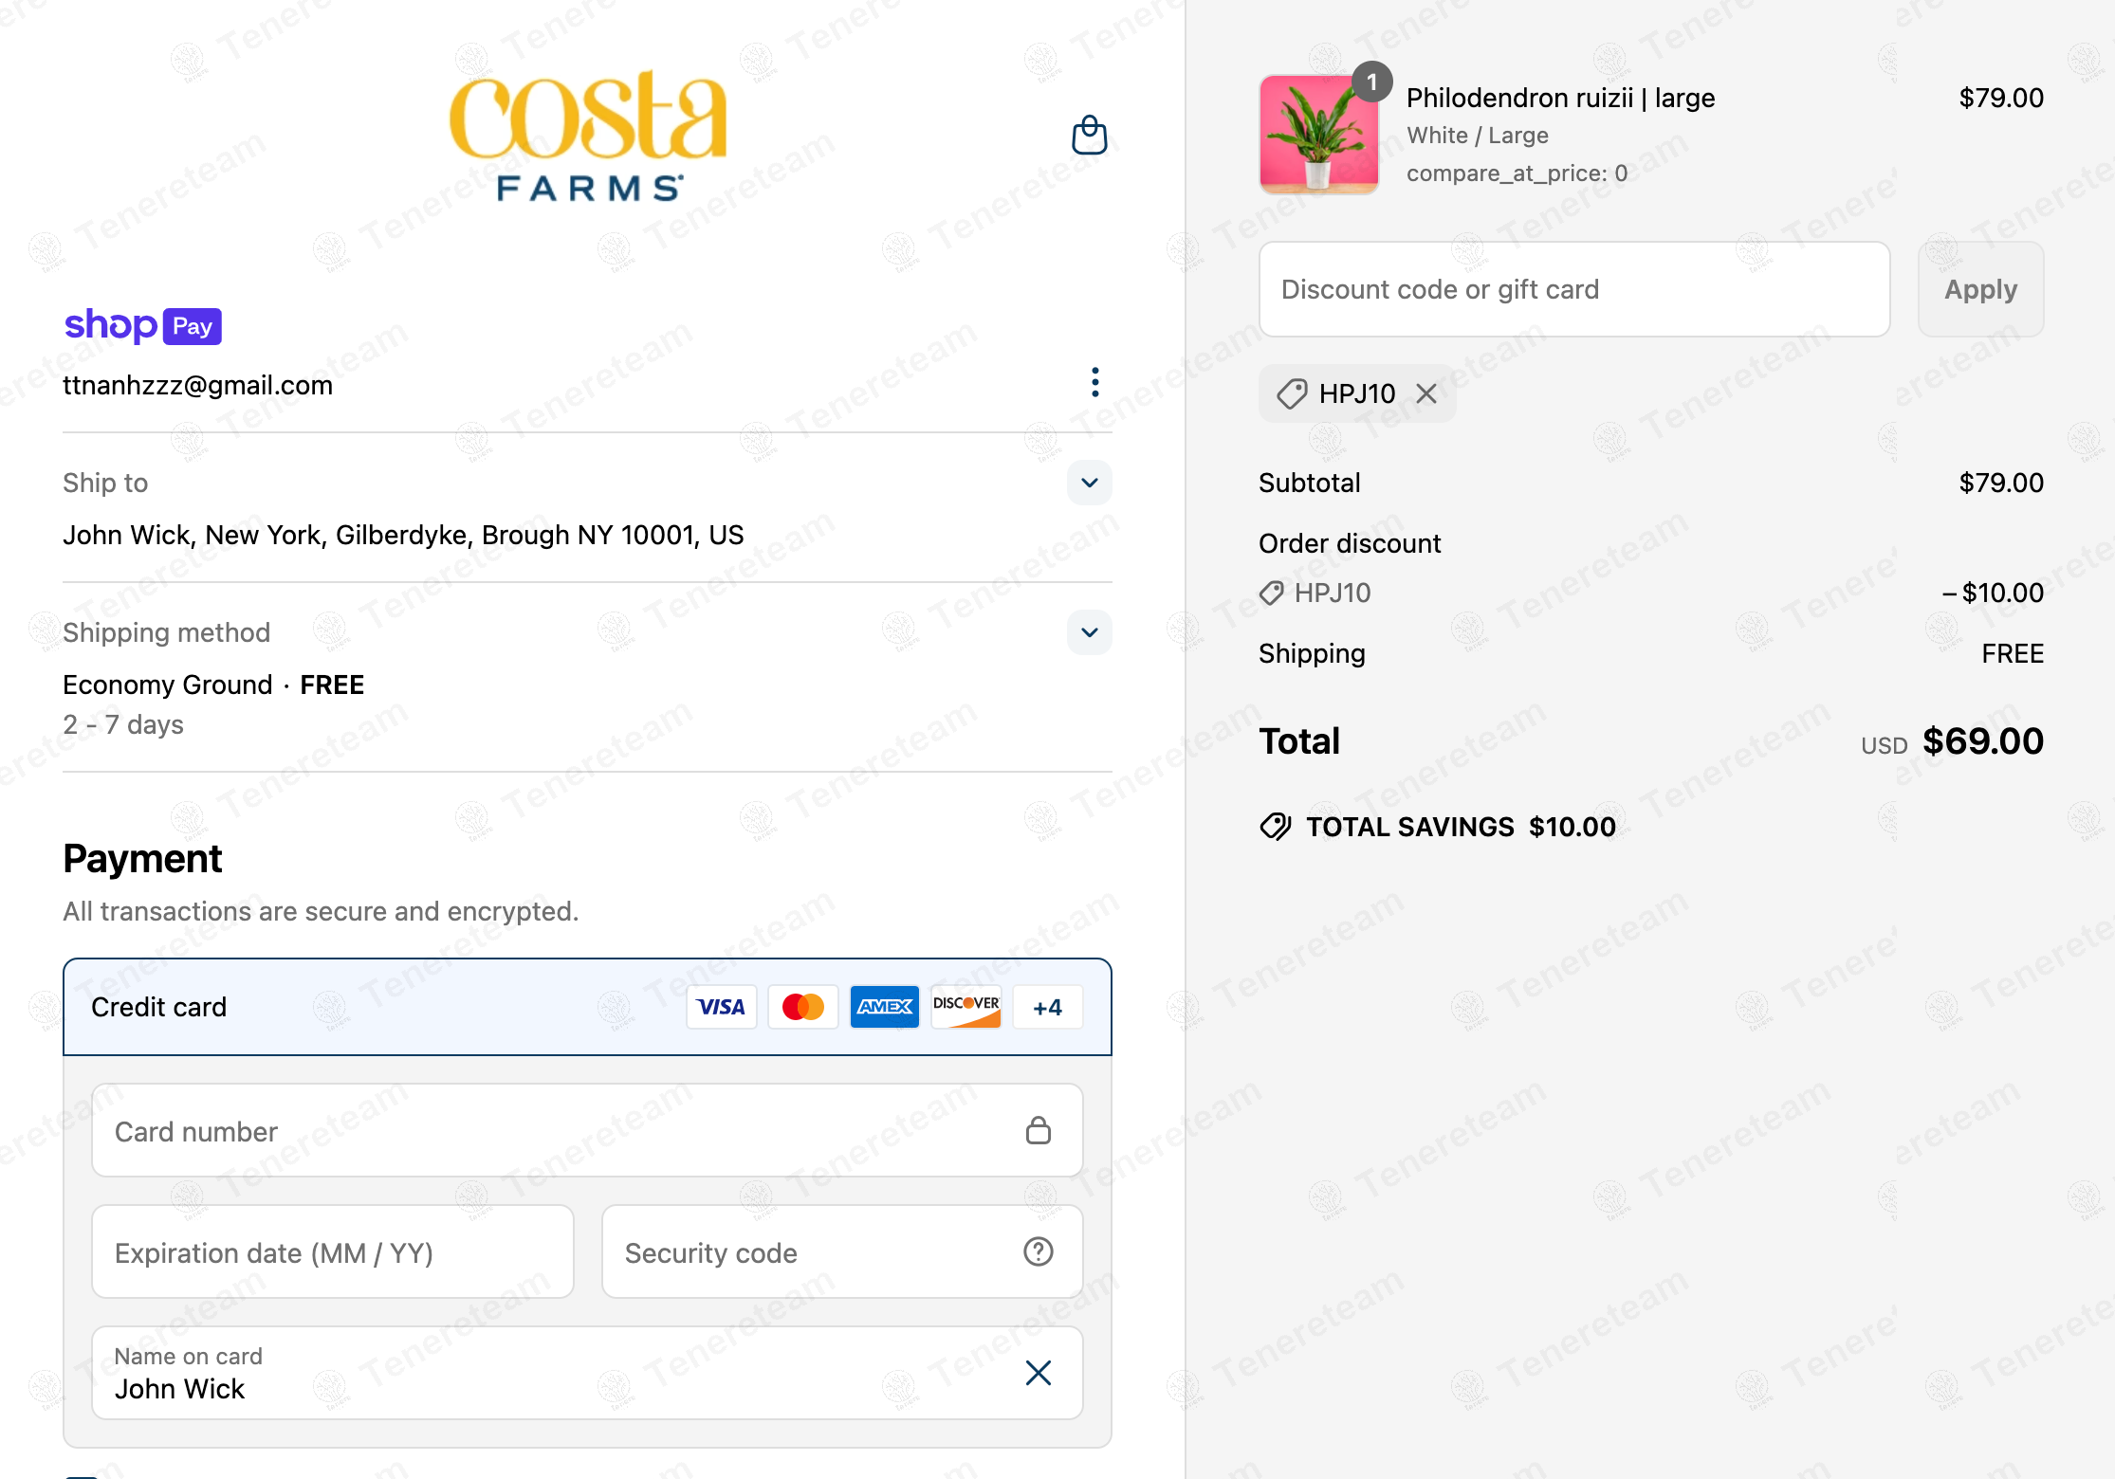This screenshot has width=2115, height=1479.
Task: Expand the Shipping method section
Action: [1089, 632]
